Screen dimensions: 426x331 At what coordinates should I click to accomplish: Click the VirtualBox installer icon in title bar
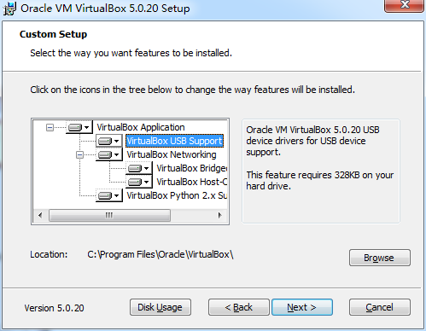pos(9,9)
